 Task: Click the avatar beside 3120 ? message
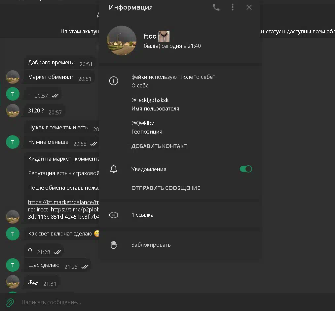13,111
